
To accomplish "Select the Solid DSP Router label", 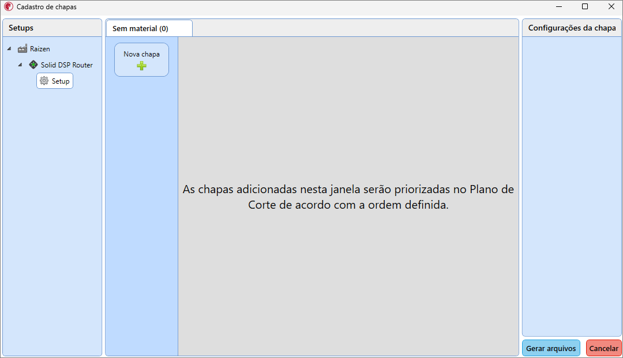I will pos(67,65).
